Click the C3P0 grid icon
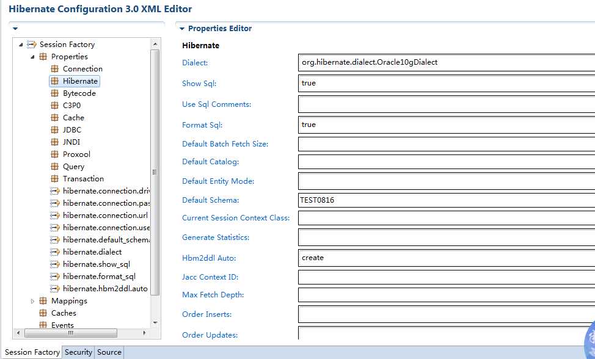 pos(54,106)
